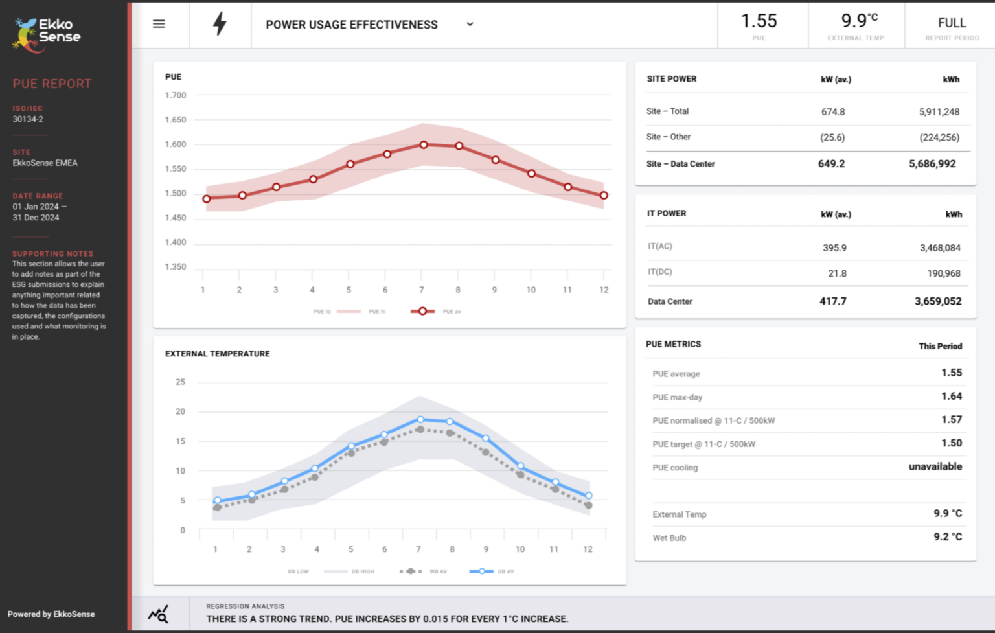This screenshot has width=995, height=633.
Task: Click the PUE av red circle legend marker
Action: click(x=422, y=311)
